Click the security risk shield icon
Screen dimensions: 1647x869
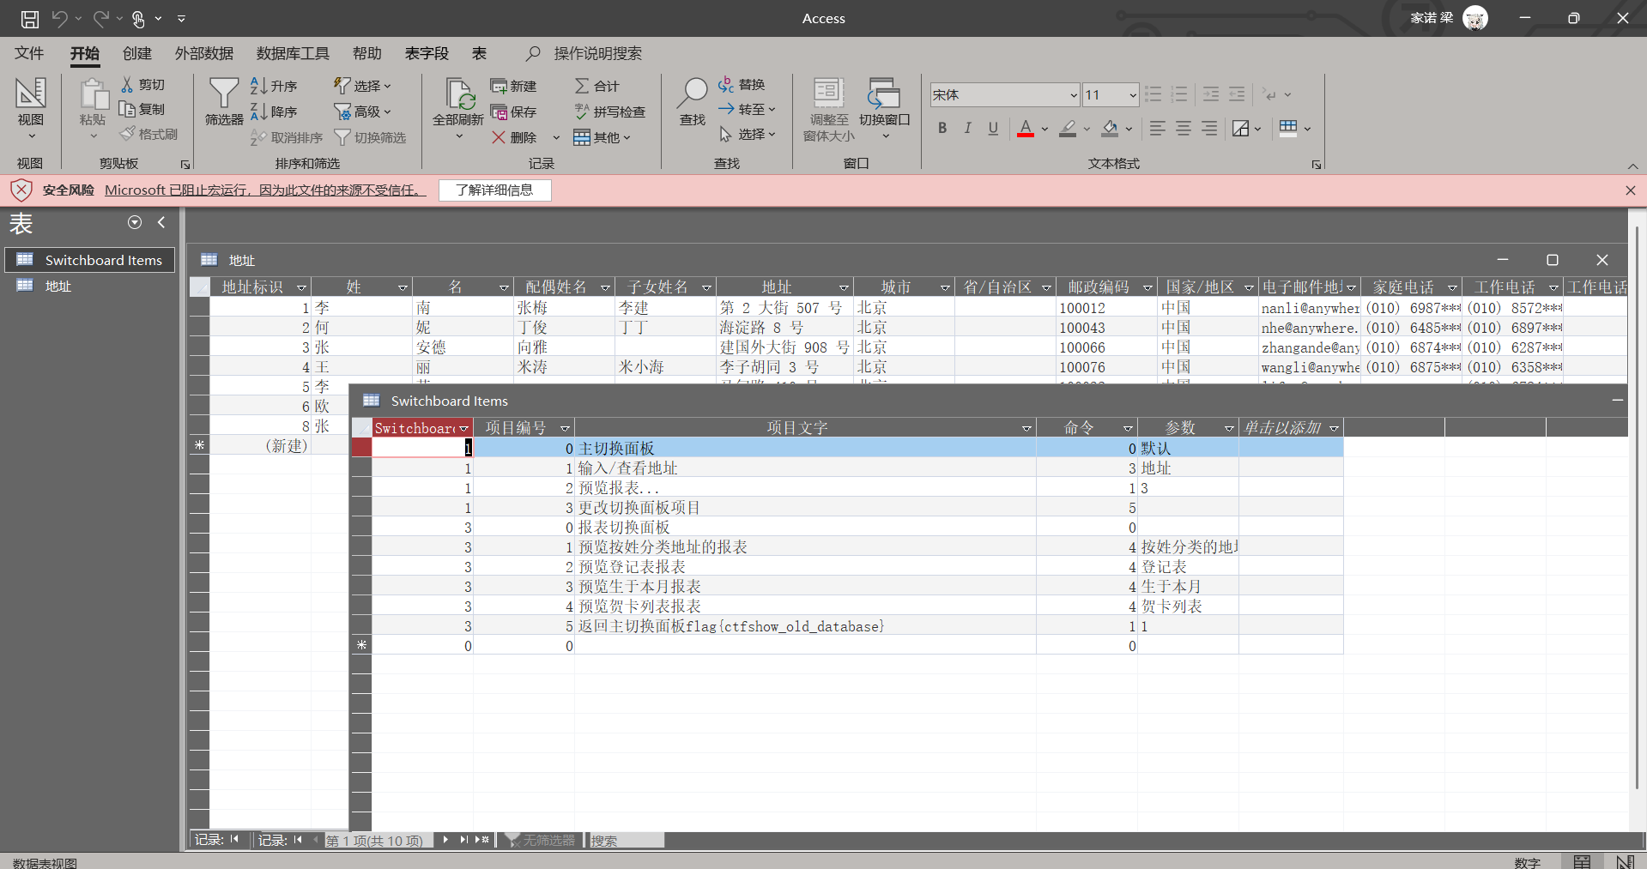click(x=21, y=190)
